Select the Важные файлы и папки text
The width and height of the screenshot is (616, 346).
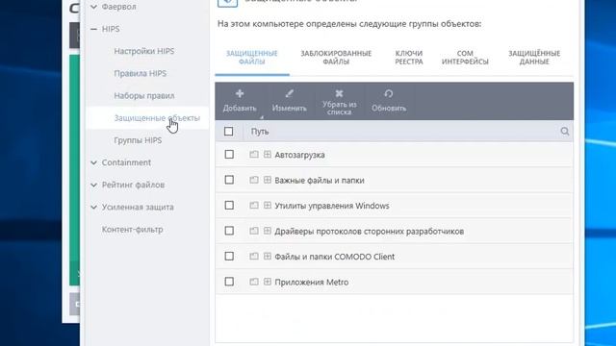(x=320, y=181)
